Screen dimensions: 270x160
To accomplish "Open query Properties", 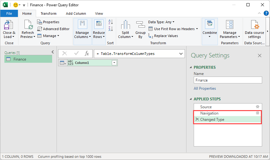I will point(48,22).
